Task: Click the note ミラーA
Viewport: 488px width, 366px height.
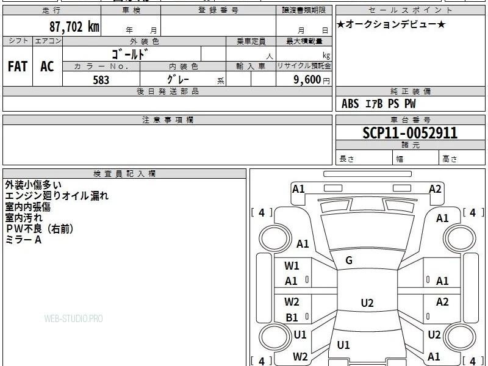Action: point(23,240)
